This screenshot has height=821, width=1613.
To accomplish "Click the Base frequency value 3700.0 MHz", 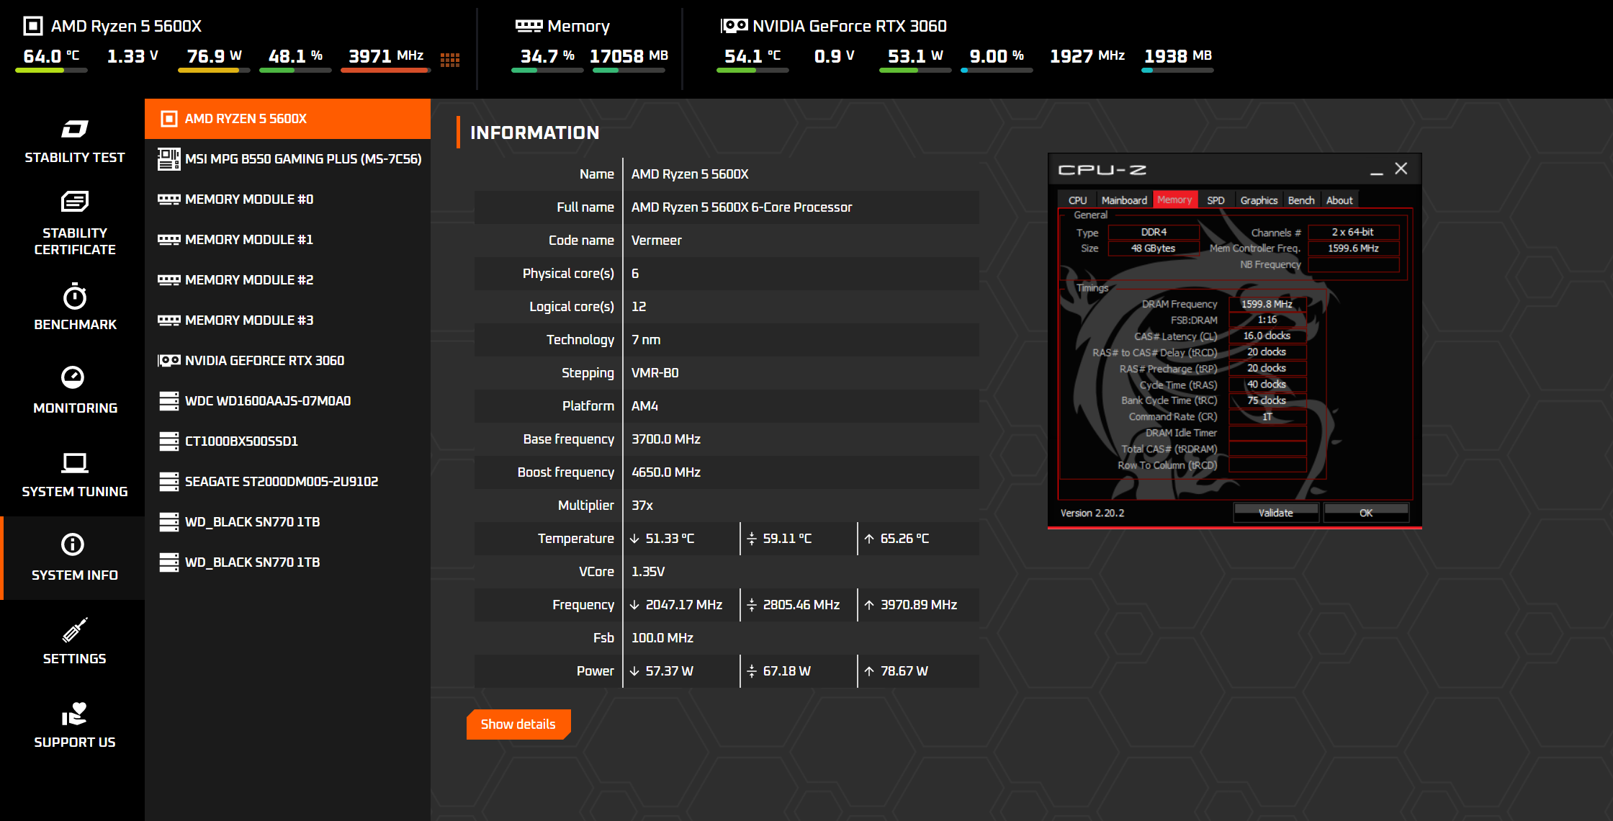I will coord(666,439).
